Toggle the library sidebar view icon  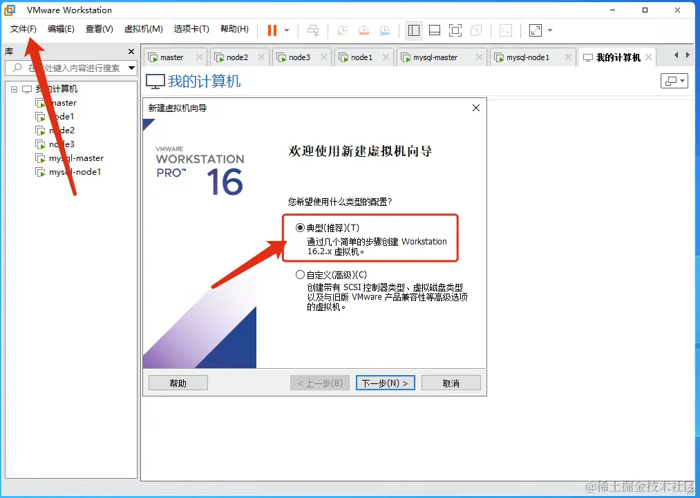(x=414, y=30)
